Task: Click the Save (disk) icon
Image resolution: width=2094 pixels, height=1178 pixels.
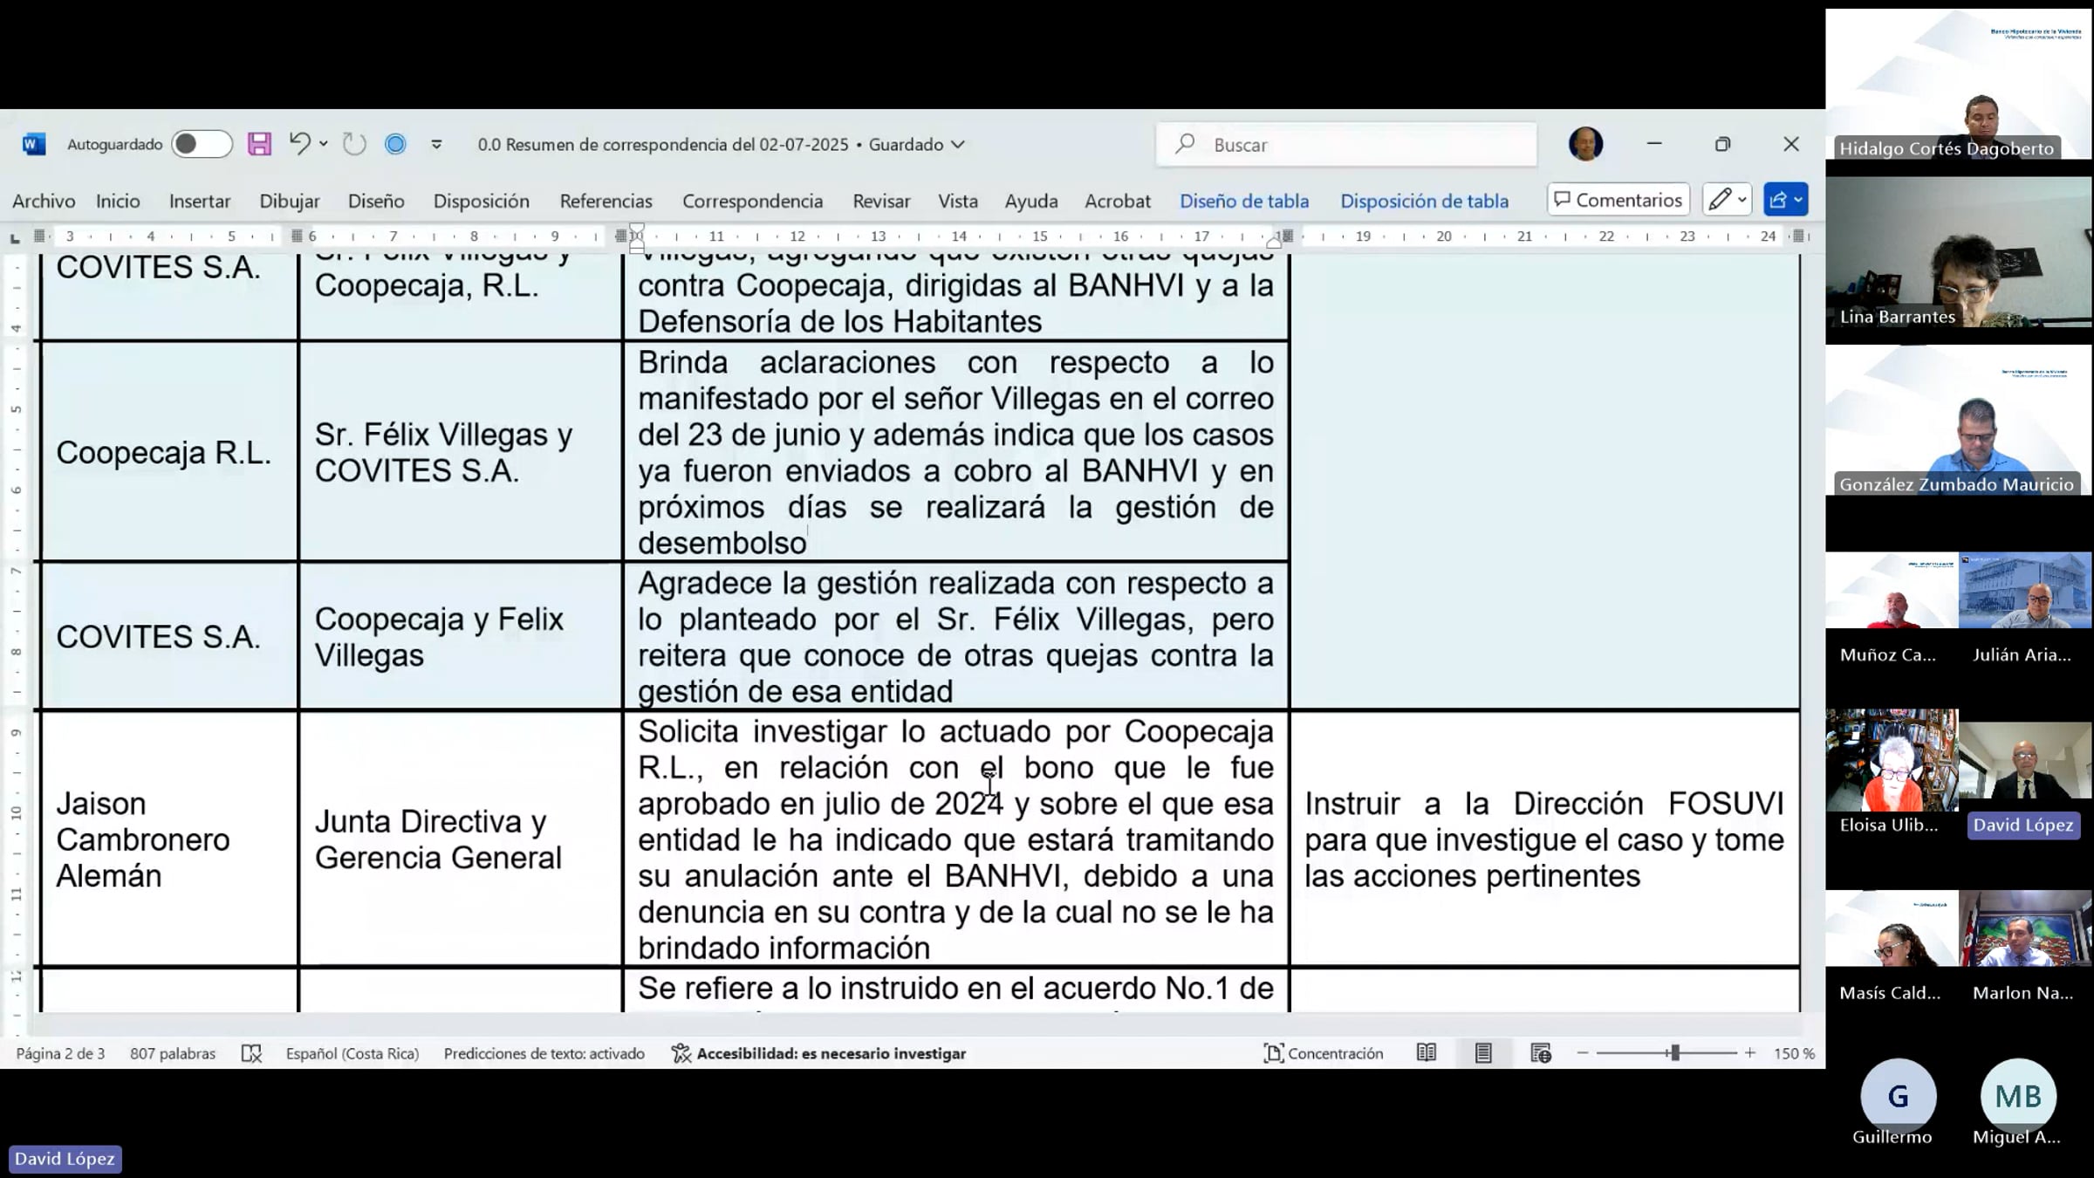Action: point(259,144)
